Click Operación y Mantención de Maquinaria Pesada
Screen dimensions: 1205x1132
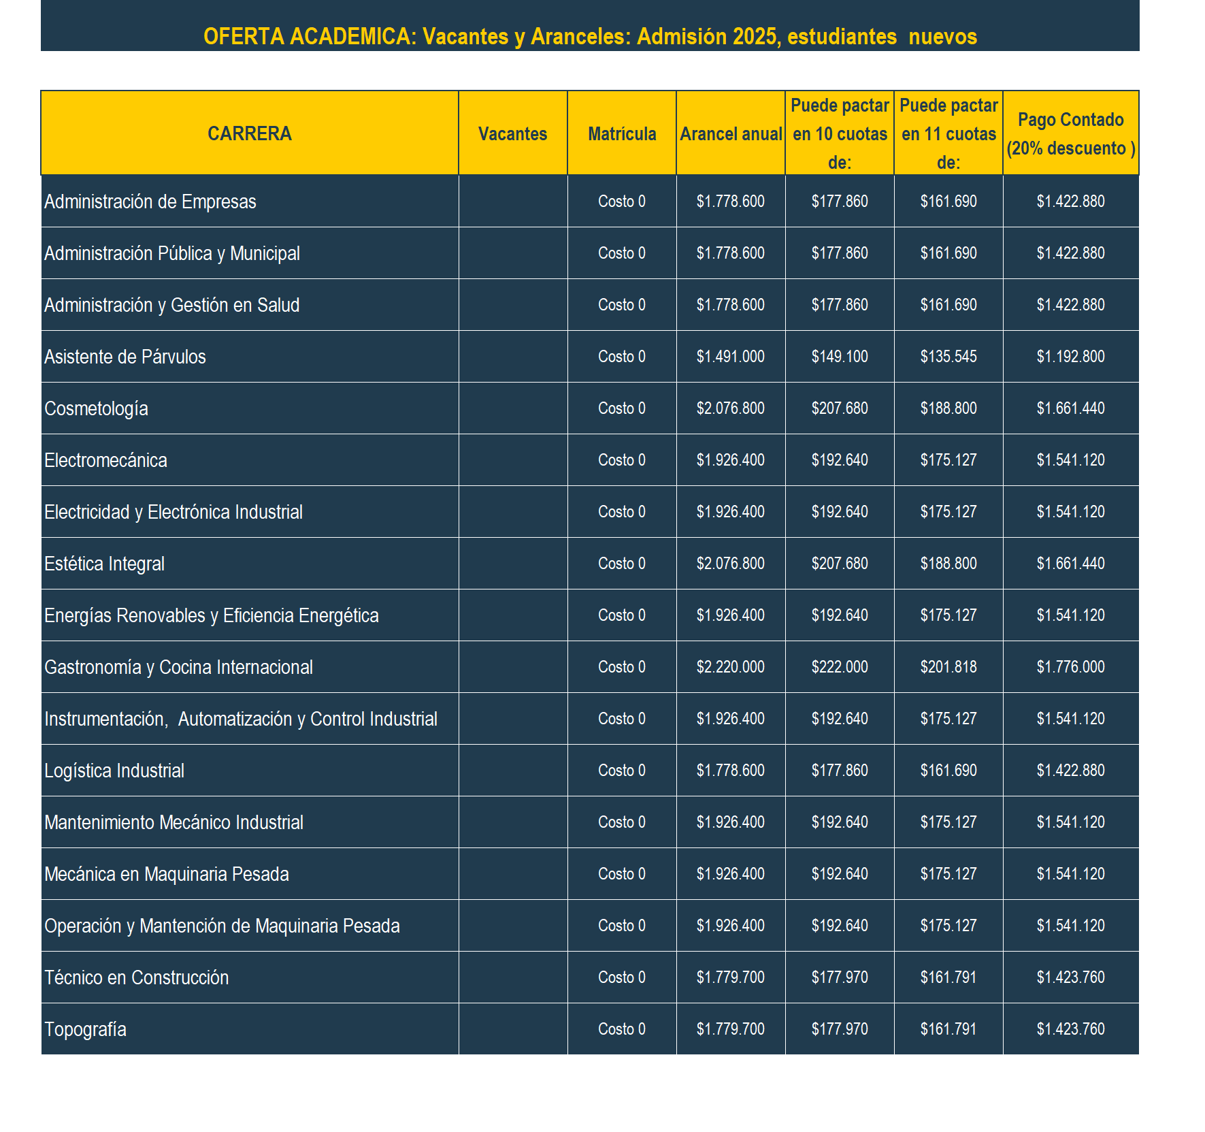222,926
